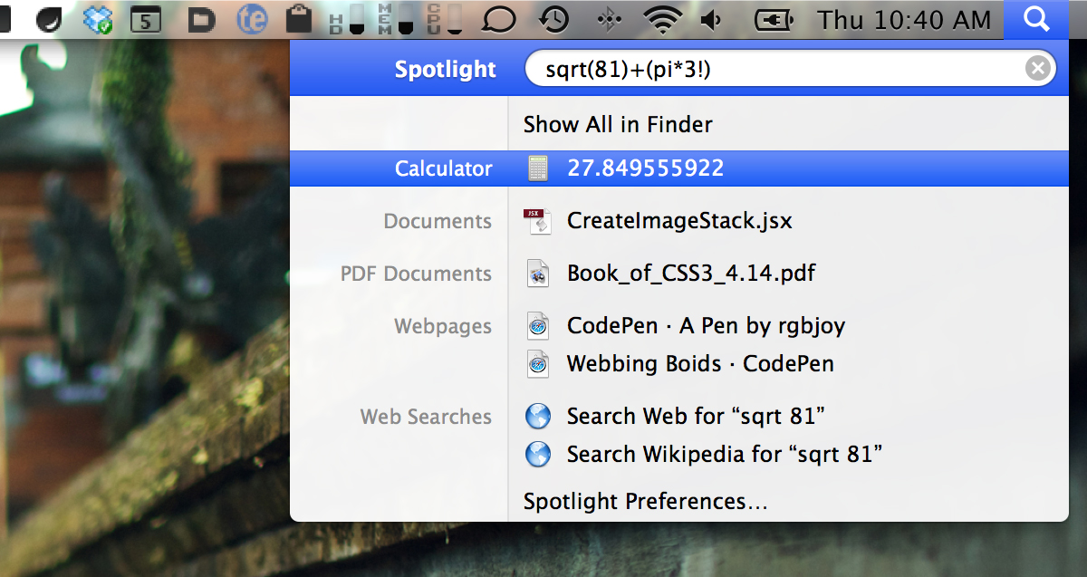The image size is (1087, 577).
Task: Click the HD usage meter
Action: 345,19
